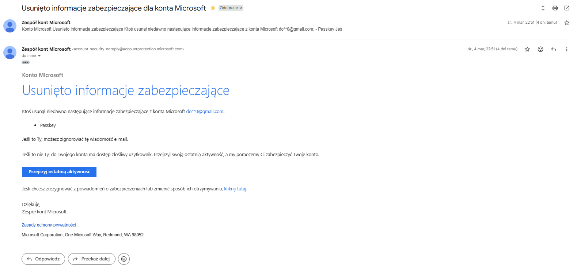Click the yellow importance marker beside the subject

point(213,8)
